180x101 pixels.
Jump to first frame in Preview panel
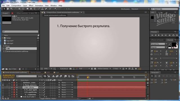[152, 35]
